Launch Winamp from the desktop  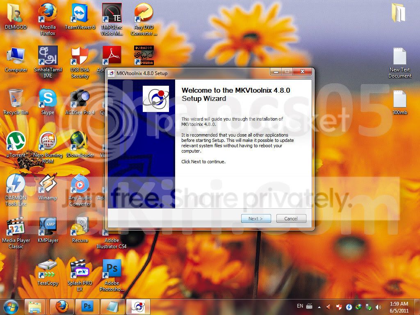(48, 187)
